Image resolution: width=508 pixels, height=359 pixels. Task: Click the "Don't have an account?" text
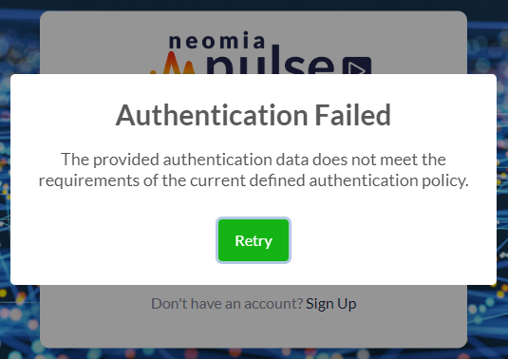pyautogui.click(x=227, y=304)
